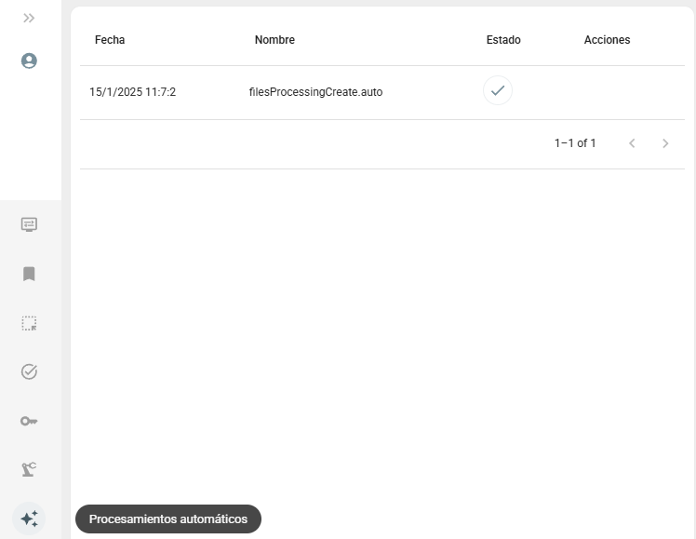Open the monitor transfer icon in sidebar
Viewport: 696px width, 539px height.
[29, 224]
